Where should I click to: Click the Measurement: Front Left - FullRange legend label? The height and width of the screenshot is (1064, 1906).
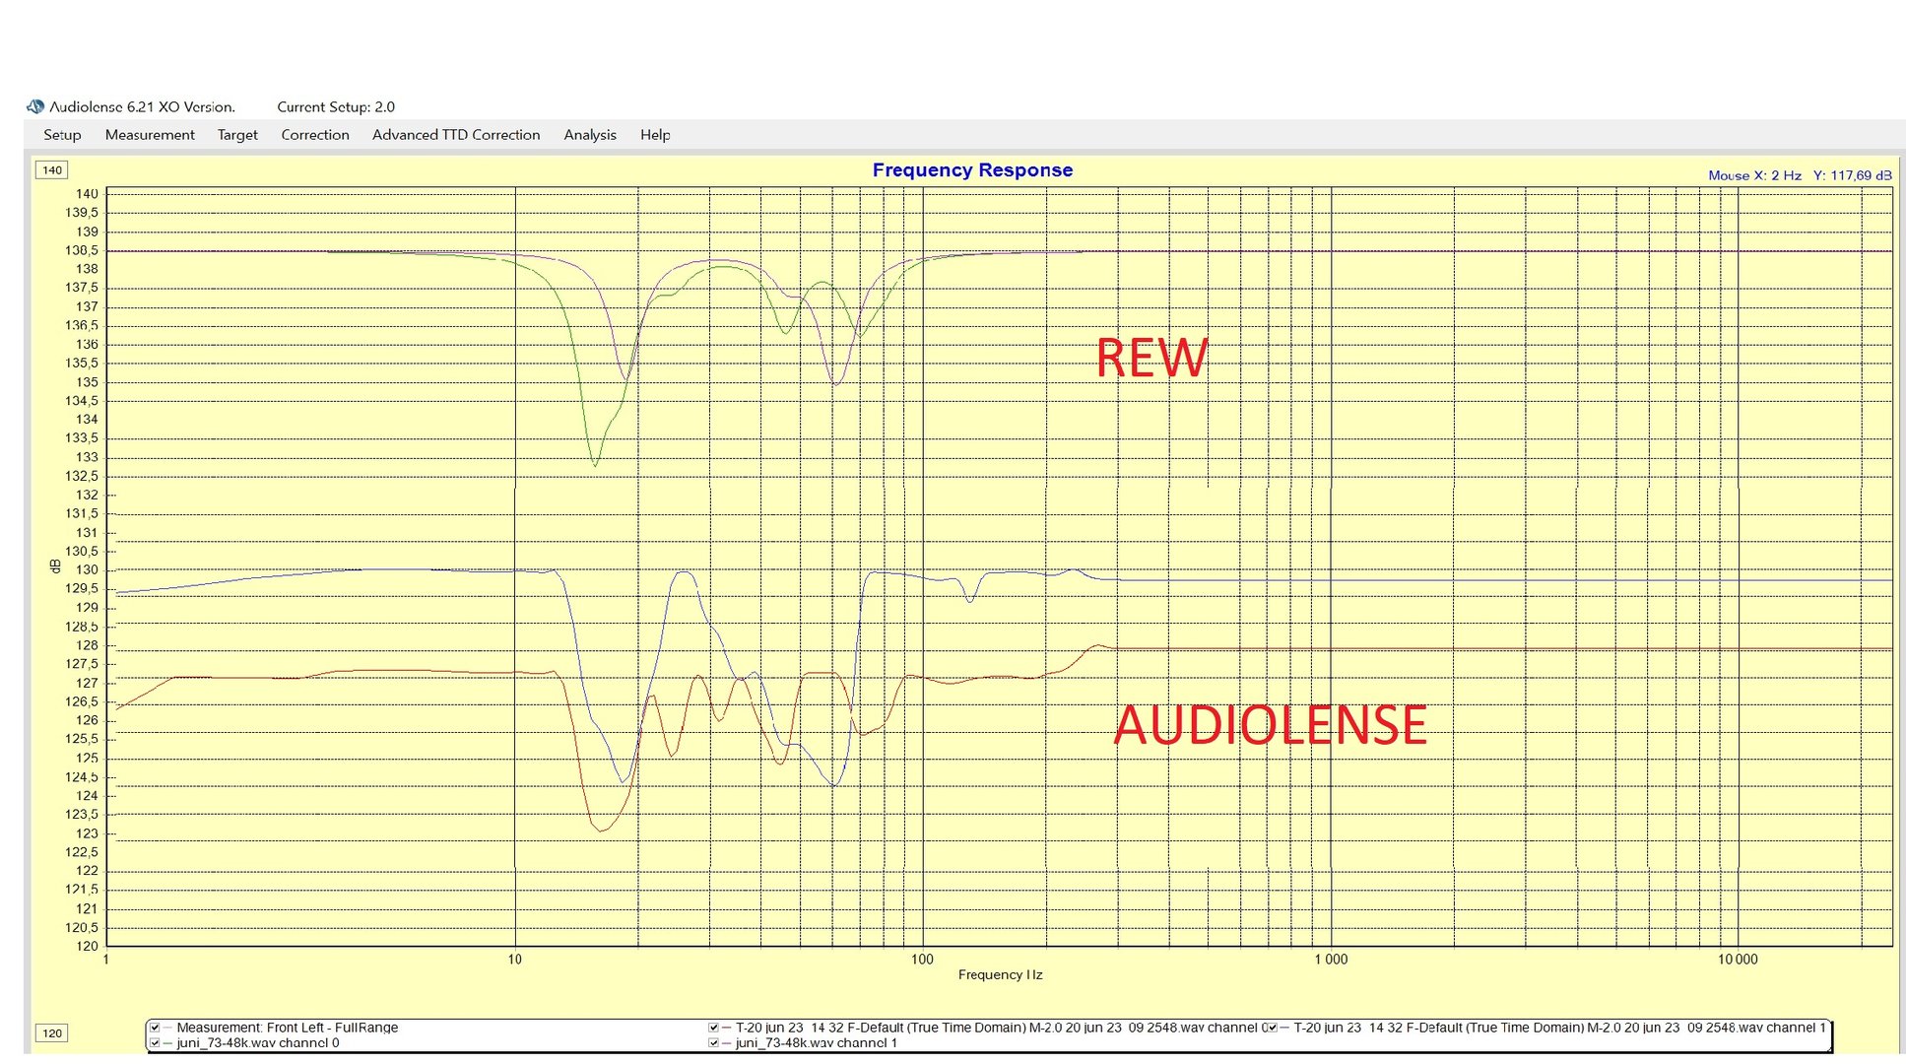[288, 1028]
